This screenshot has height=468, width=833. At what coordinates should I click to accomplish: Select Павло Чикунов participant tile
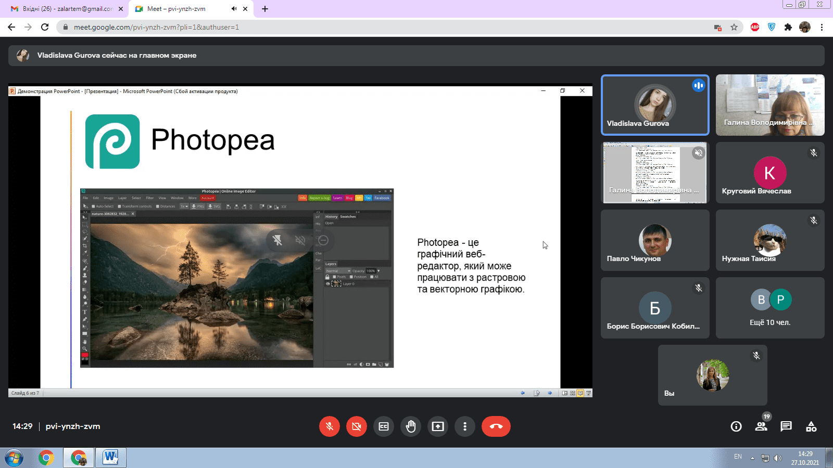655,240
